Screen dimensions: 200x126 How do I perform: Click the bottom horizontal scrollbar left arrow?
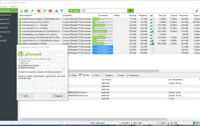(x=21, y=119)
